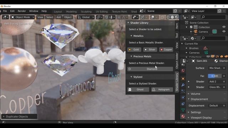Open the physics properties tab icon
228x128 pixels.
click(183, 97)
